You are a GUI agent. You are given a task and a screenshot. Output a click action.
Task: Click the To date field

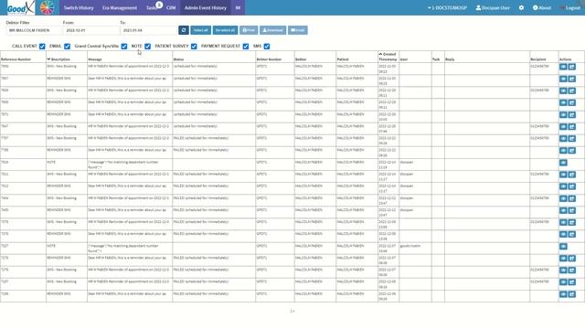[148, 30]
